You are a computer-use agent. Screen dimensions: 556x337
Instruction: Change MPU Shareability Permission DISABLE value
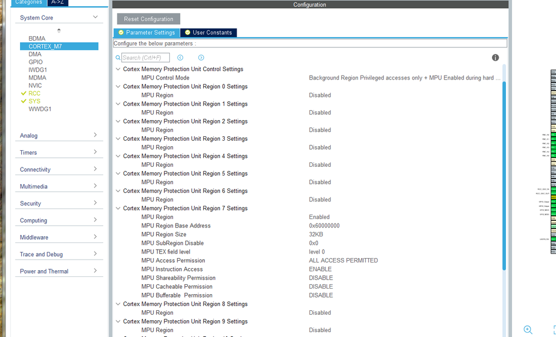(x=321, y=278)
